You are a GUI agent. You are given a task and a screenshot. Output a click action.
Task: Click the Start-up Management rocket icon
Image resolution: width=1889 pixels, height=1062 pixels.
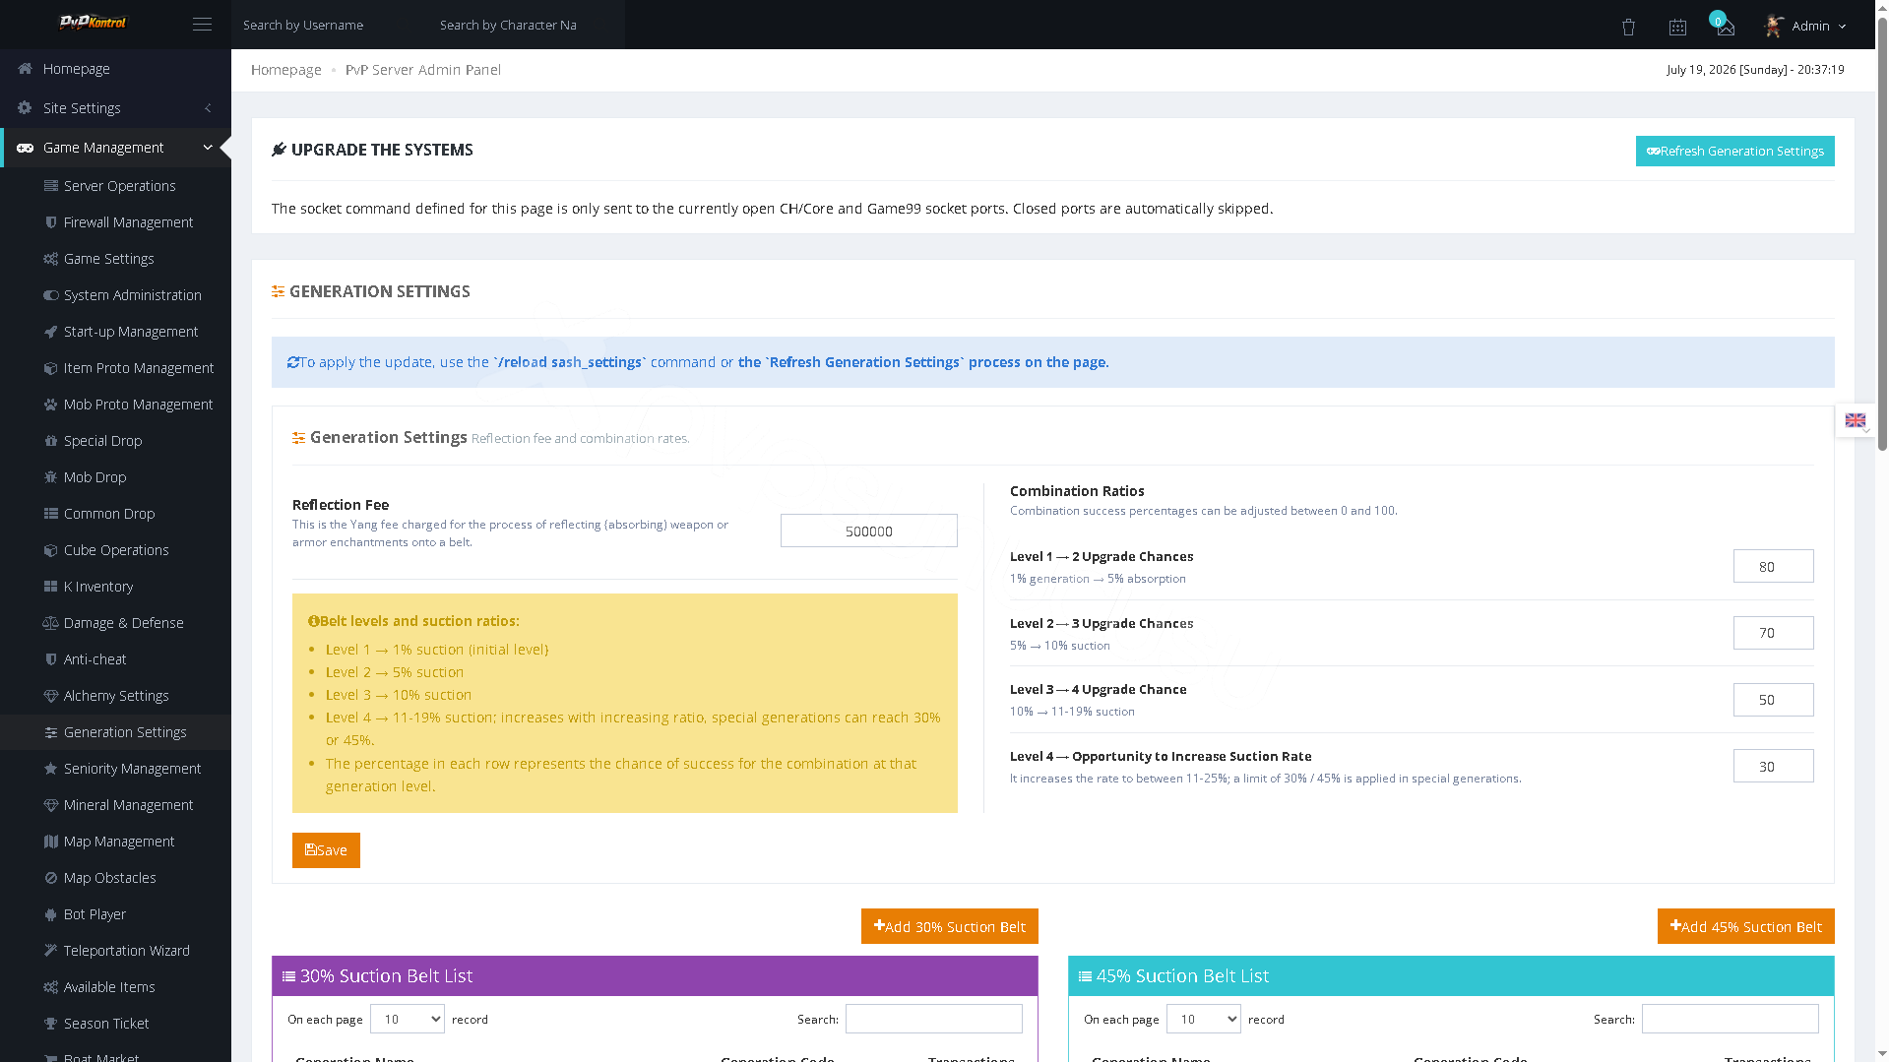[51, 332]
